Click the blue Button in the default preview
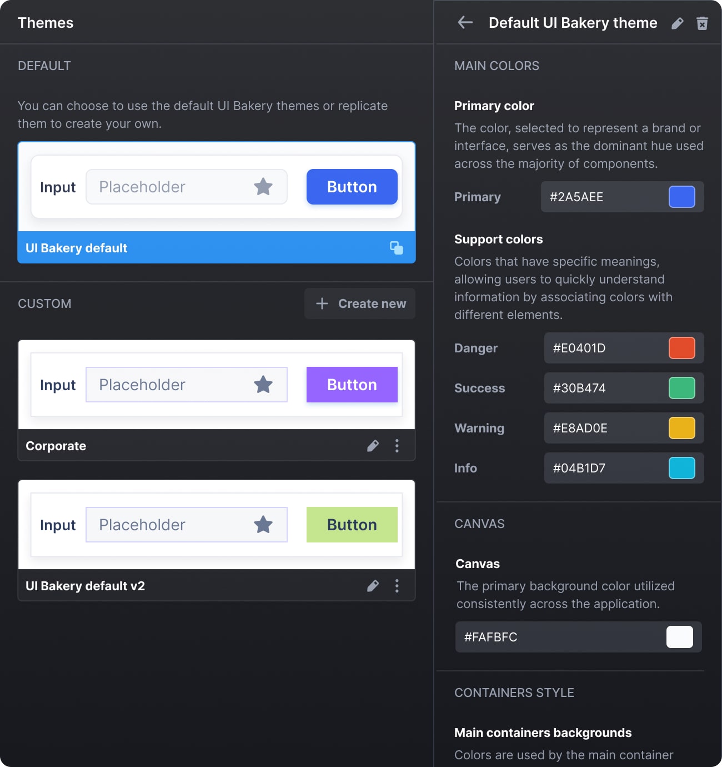 tap(351, 187)
